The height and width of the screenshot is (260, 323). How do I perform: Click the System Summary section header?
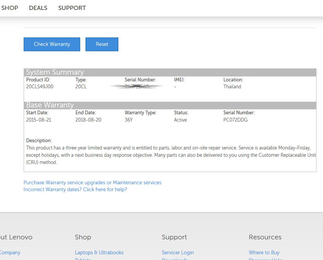coord(55,72)
